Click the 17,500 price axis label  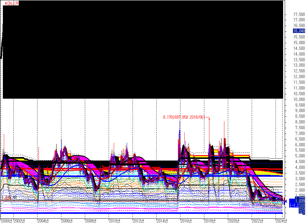(299, 14)
